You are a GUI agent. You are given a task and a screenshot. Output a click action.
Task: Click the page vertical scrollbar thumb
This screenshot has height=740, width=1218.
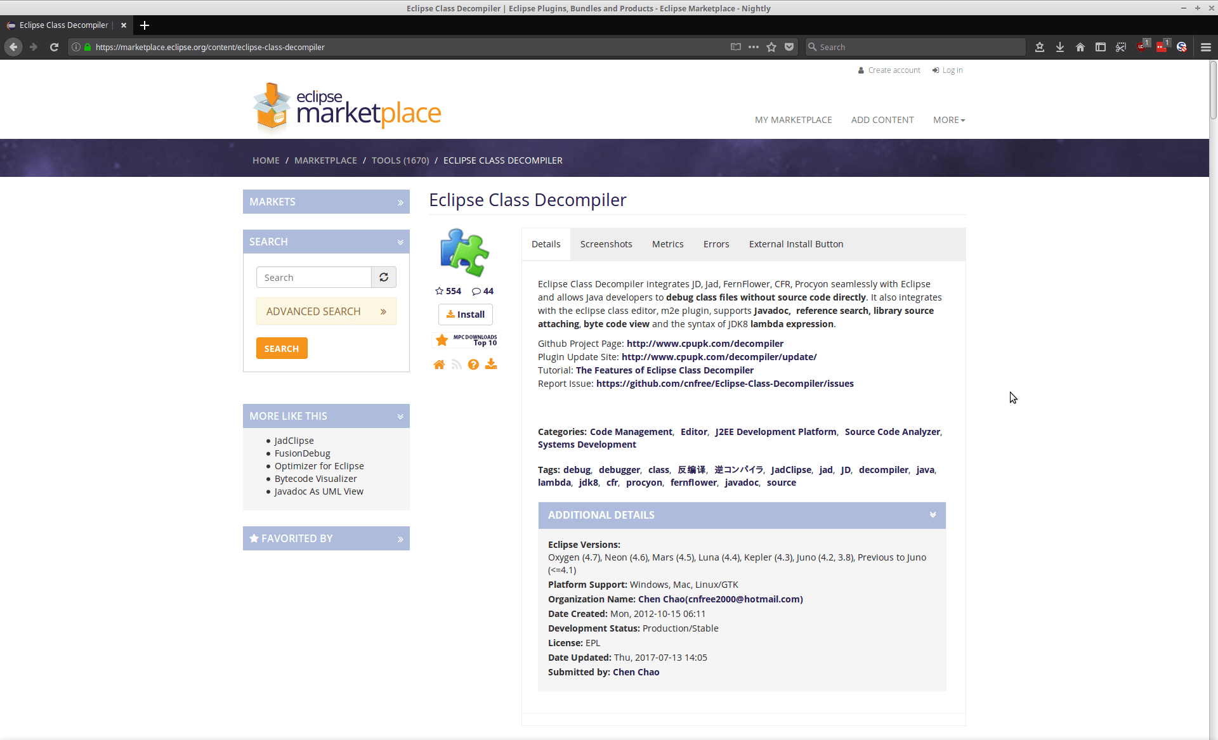point(1213,89)
